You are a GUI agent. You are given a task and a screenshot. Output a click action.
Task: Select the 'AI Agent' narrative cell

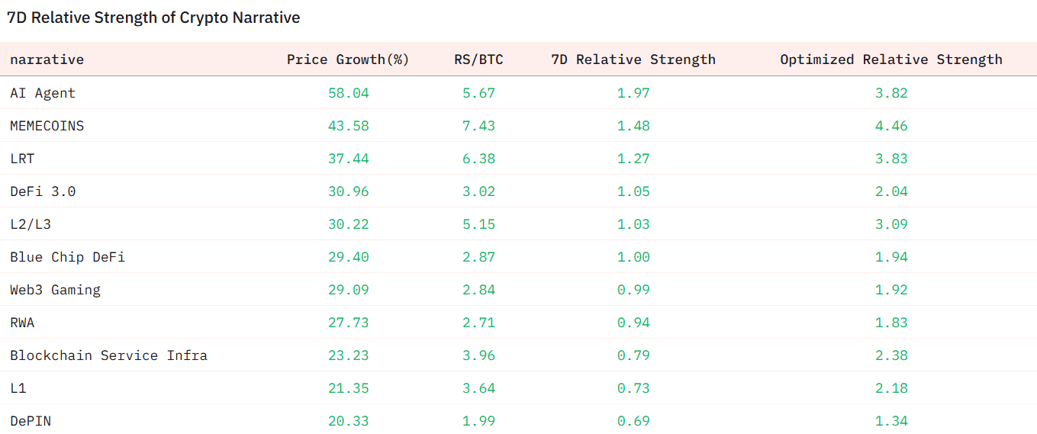(x=43, y=93)
